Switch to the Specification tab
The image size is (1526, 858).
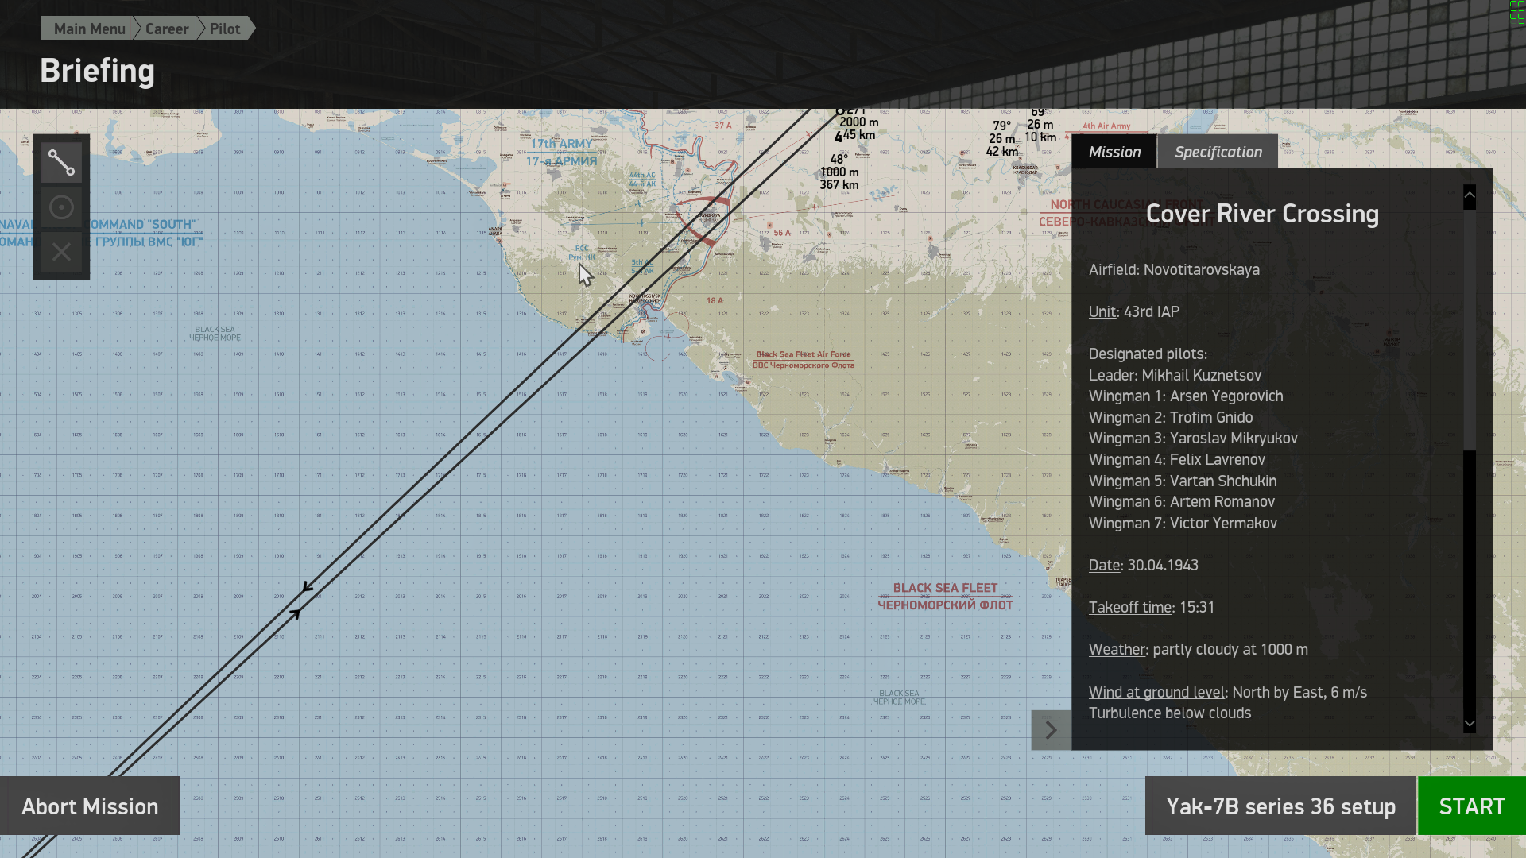[x=1218, y=152]
